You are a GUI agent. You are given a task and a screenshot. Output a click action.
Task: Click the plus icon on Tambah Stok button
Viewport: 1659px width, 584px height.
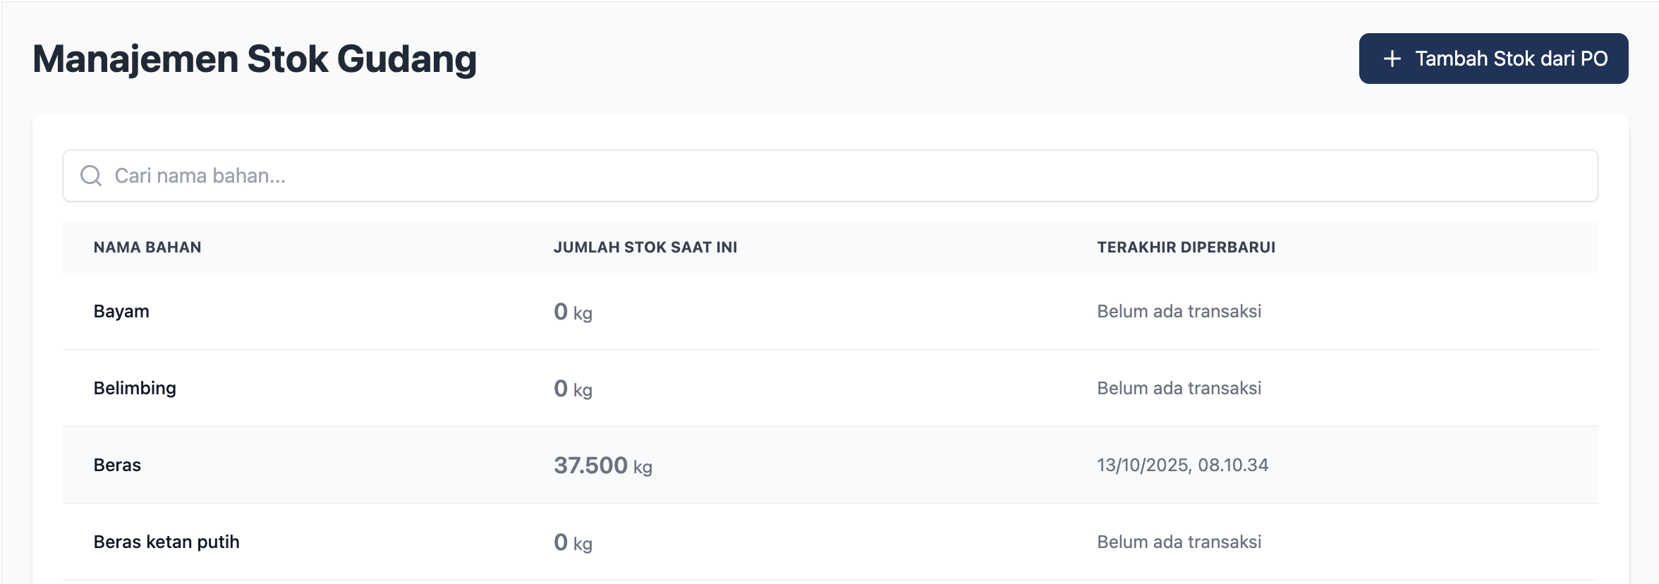point(1392,59)
